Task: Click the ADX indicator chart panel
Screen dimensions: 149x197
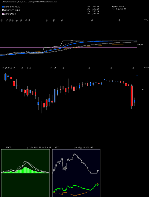Action: pyautogui.click(x=76, y=173)
